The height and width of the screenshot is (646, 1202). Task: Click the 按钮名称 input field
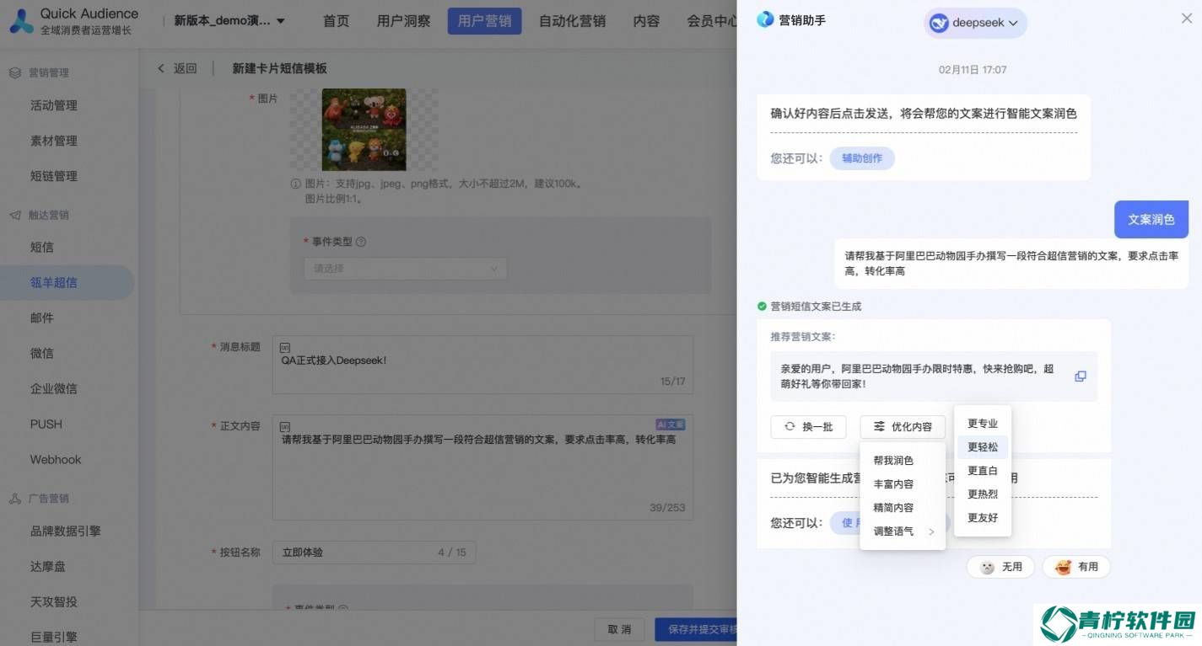pyautogui.click(x=374, y=553)
